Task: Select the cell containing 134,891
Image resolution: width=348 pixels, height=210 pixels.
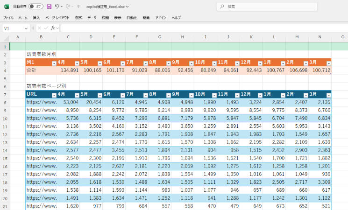Action: pyautogui.click(x=68, y=70)
